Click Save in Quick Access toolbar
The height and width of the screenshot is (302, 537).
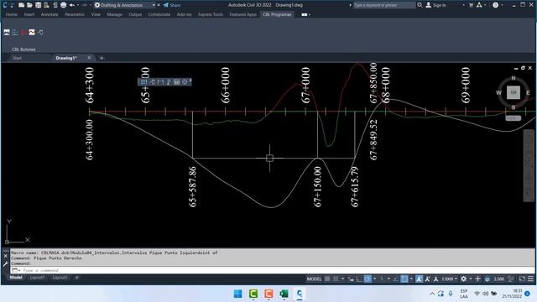[38, 5]
